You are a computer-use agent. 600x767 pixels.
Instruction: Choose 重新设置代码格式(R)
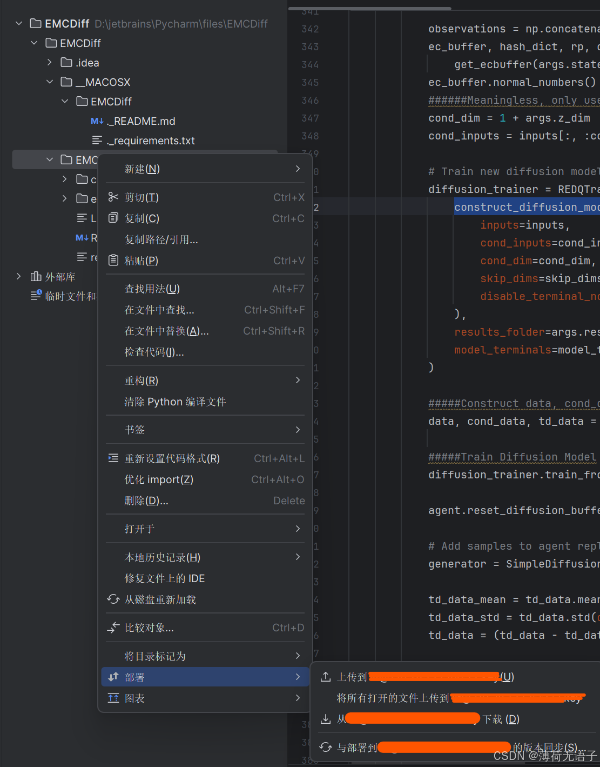(x=205, y=458)
